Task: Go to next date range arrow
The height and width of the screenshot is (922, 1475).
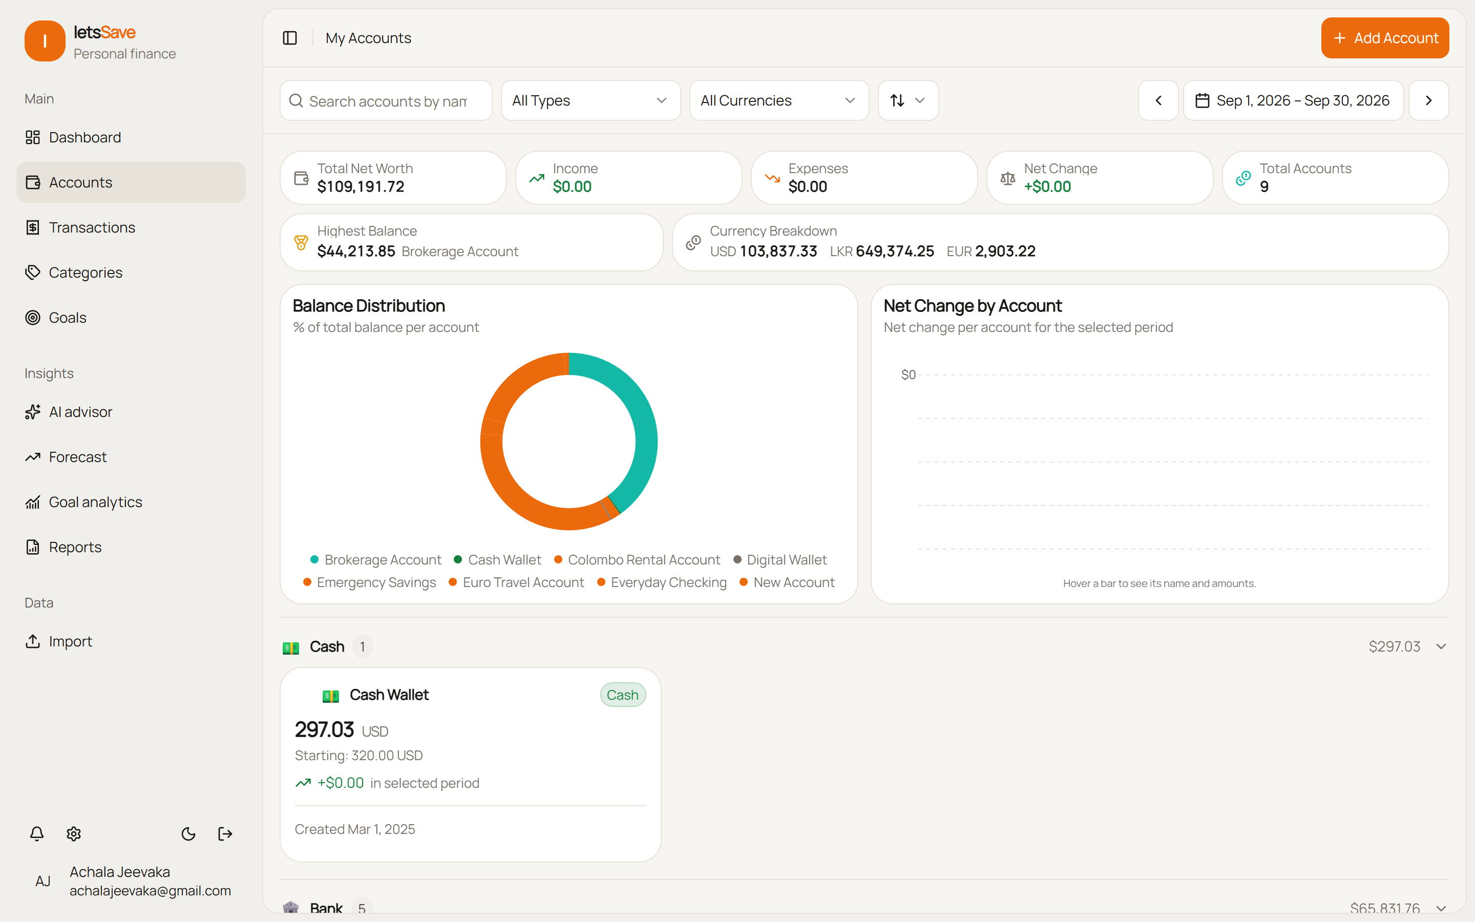Action: (1429, 100)
